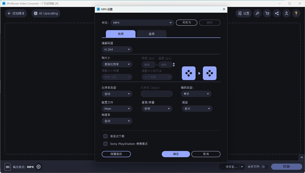
Task: Click the share icon in top toolbar
Action: (x=277, y=13)
